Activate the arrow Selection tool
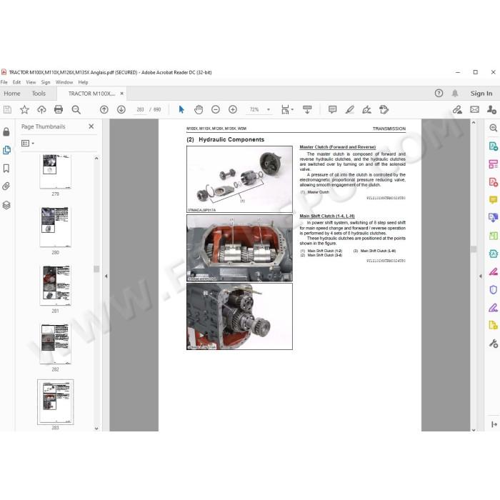Screen dimensions: 500x500 pyautogui.click(x=181, y=109)
